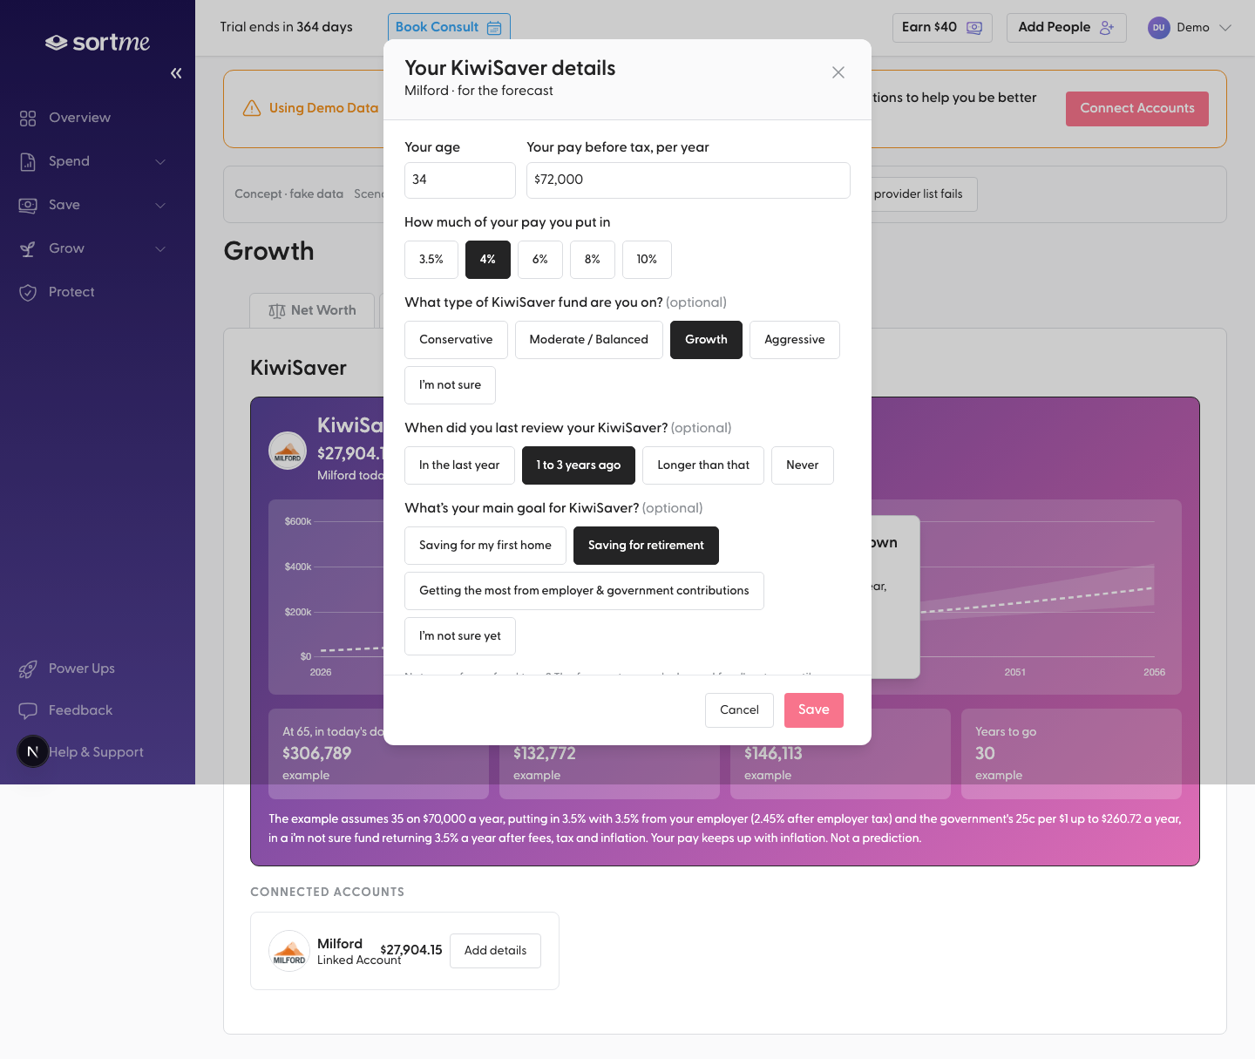
Task: Click the Your age input field
Action: tap(460, 180)
